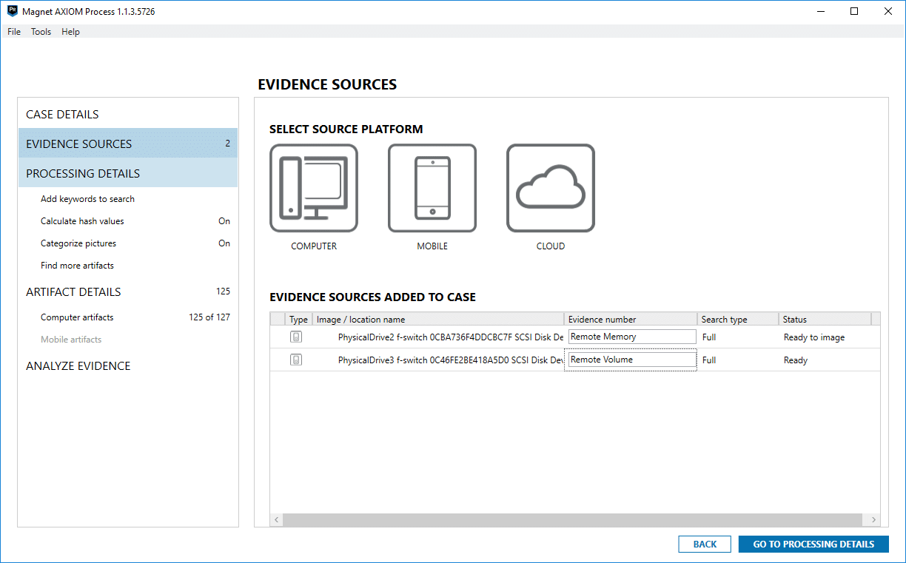906x563 pixels.
Task: Click the 125 of 127 artifacts count
Action: tap(209, 317)
